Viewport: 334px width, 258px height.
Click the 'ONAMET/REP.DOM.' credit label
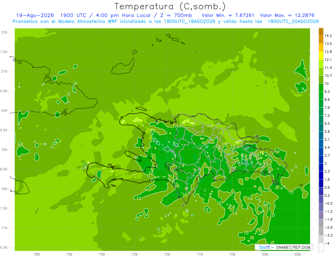[294, 247]
